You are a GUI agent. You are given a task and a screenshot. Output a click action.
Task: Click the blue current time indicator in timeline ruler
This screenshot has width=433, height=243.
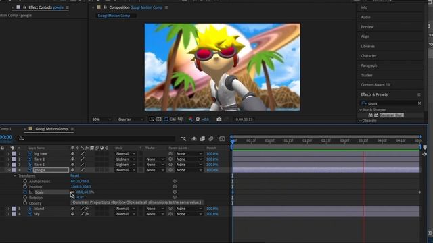(x=233, y=141)
